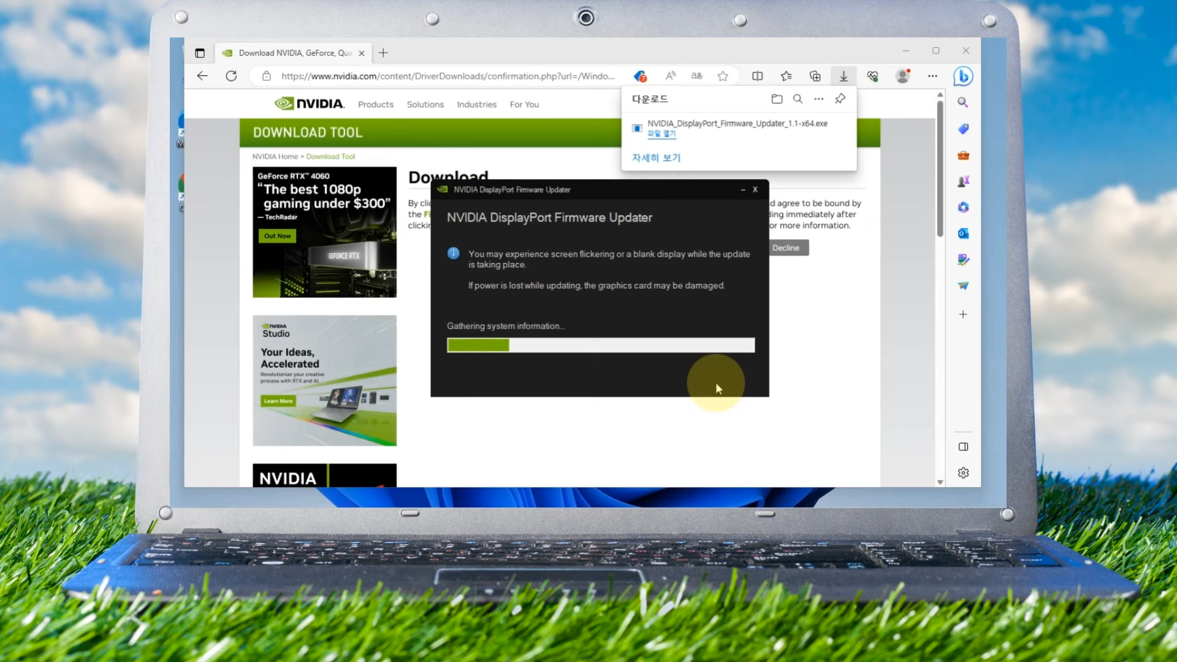Click the GeForce RTX 4060 ad

[x=324, y=232]
